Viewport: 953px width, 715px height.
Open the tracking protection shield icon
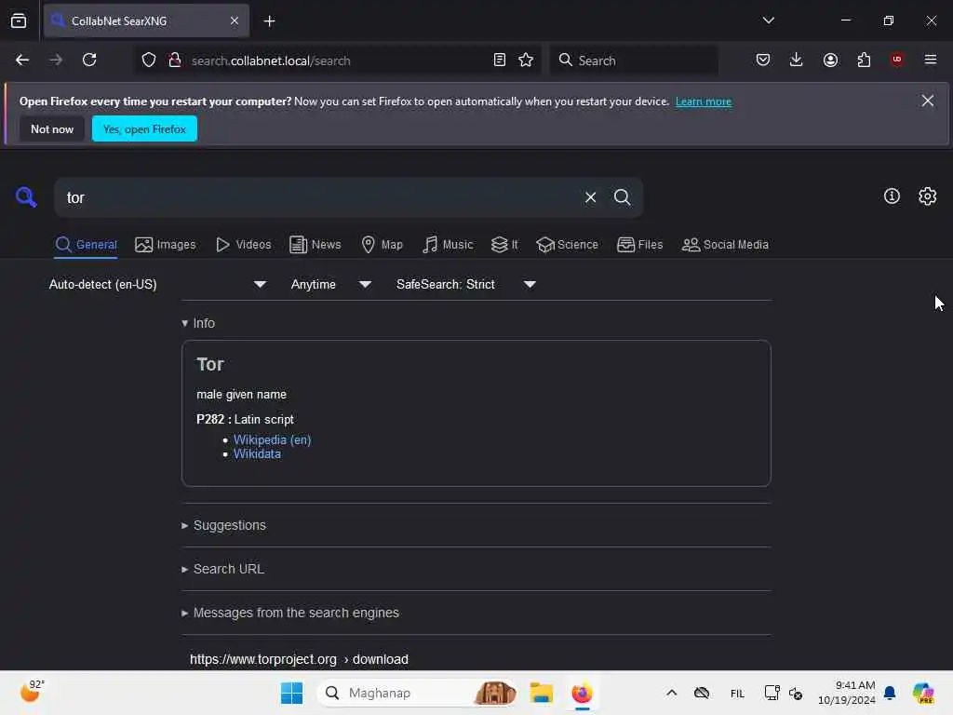click(149, 60)
